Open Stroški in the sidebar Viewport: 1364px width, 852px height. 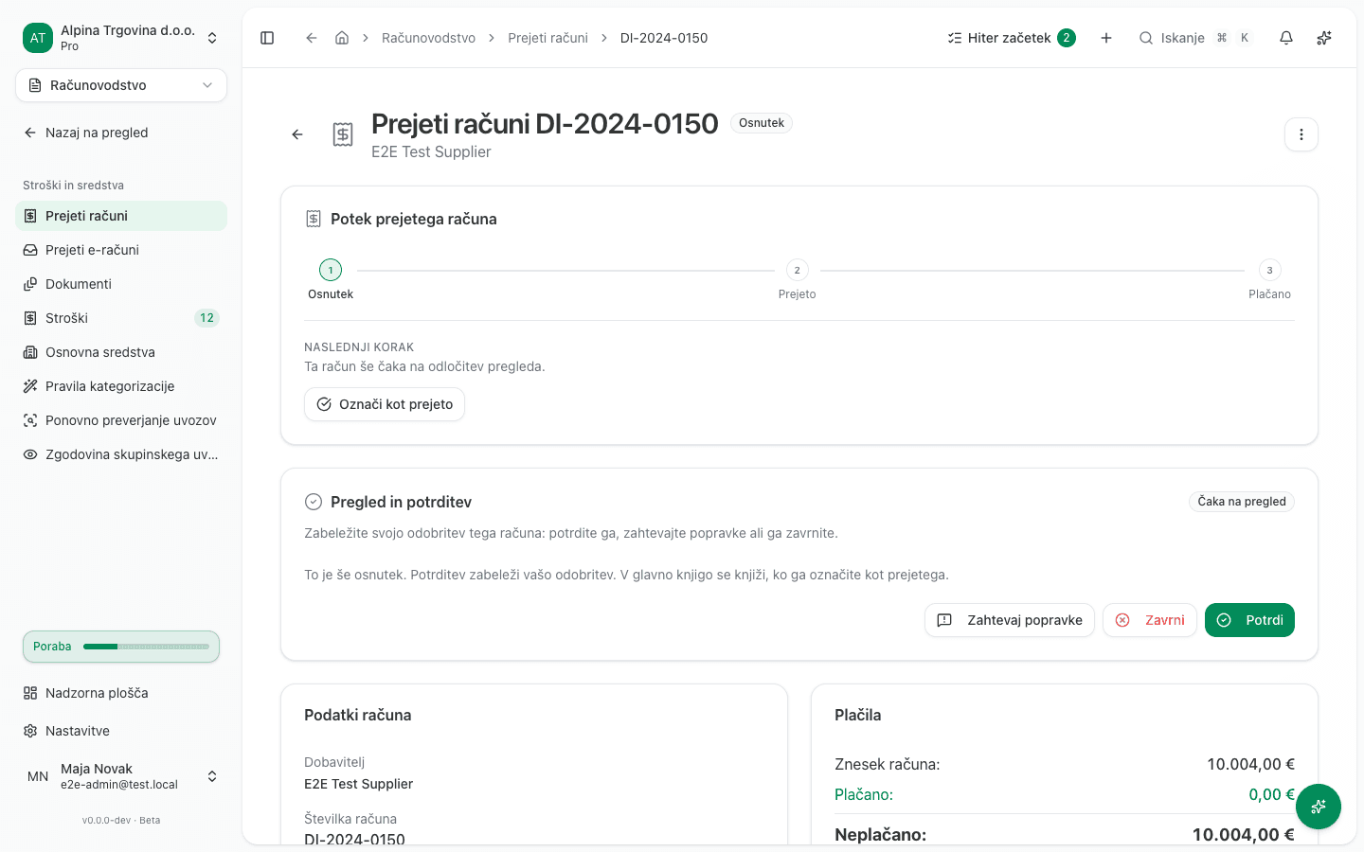tap(121, 318)
